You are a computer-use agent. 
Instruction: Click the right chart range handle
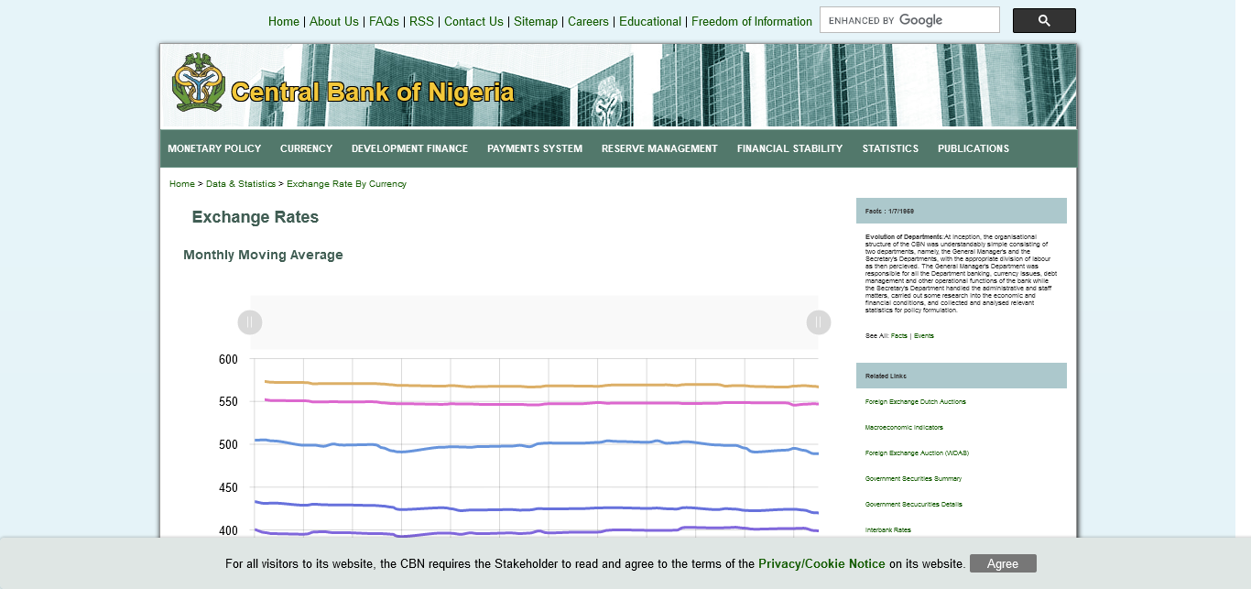pos(819,322)
